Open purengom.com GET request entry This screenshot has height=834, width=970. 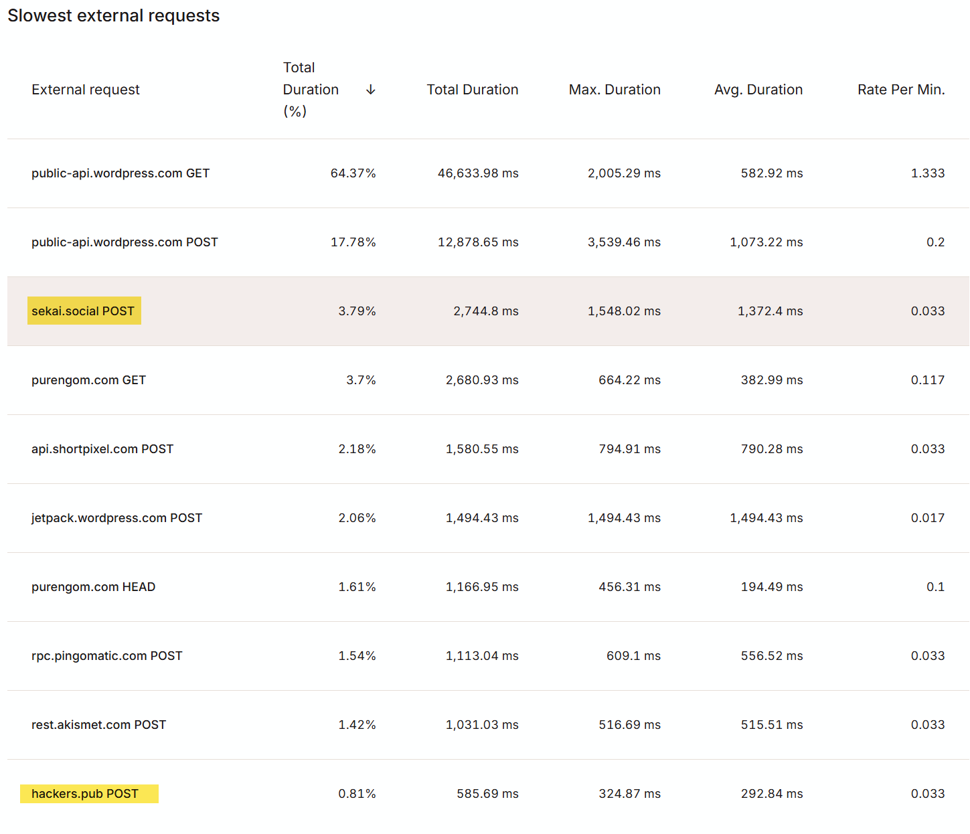(x=88, y=380)
